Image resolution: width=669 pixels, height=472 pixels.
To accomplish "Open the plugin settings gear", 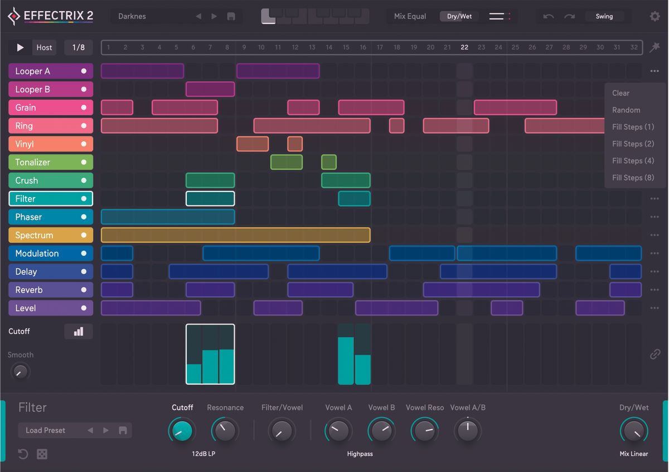I will click(655, 16).
